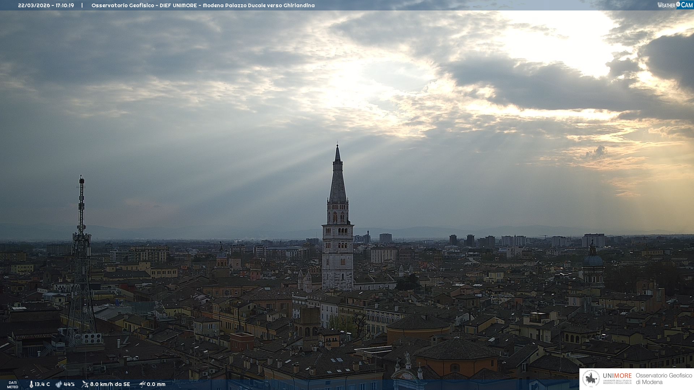This screenshot has width=694, height=390.
Task: Click the humidity water droplets icon
Action: tap(59, 384)
